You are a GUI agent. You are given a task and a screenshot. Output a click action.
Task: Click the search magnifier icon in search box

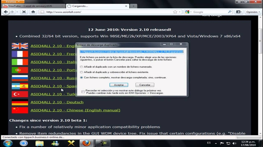pos(230,12)
